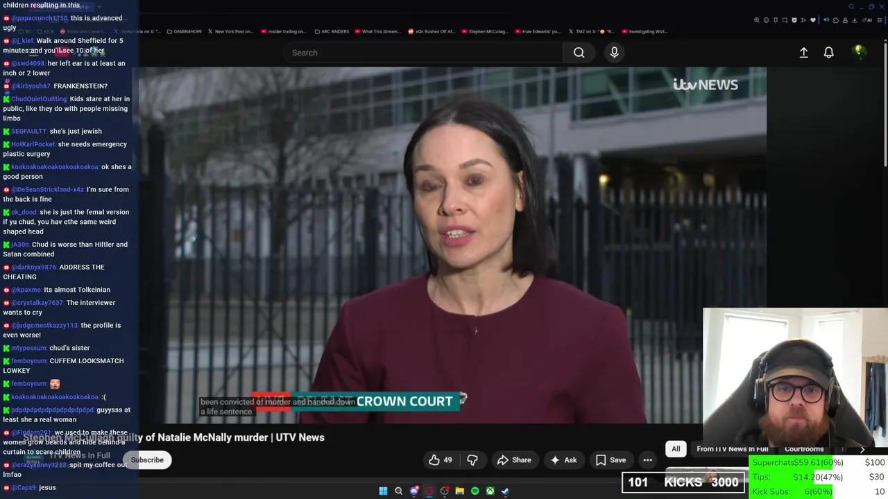Click the Share button

tap(514, 460)
